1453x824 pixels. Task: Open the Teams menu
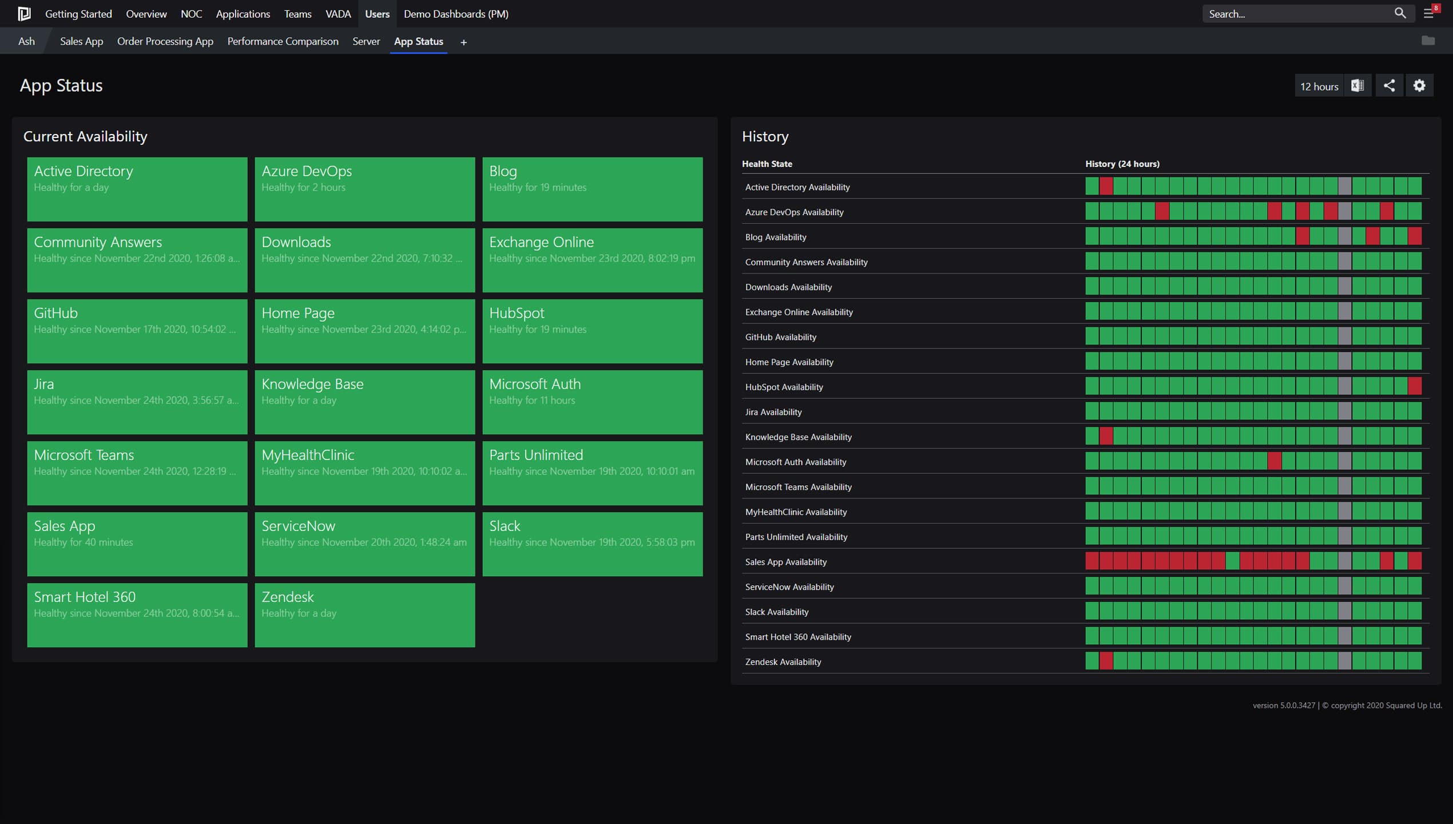297,14
